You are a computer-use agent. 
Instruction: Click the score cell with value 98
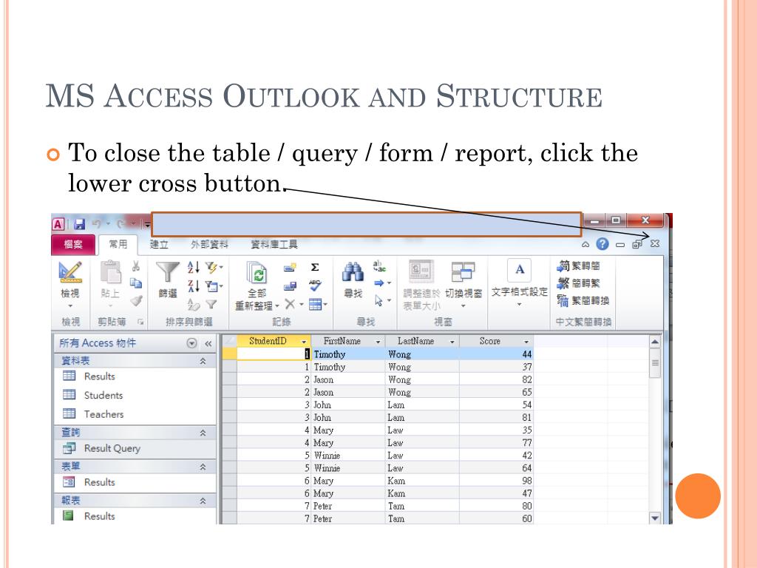point(496,481)
